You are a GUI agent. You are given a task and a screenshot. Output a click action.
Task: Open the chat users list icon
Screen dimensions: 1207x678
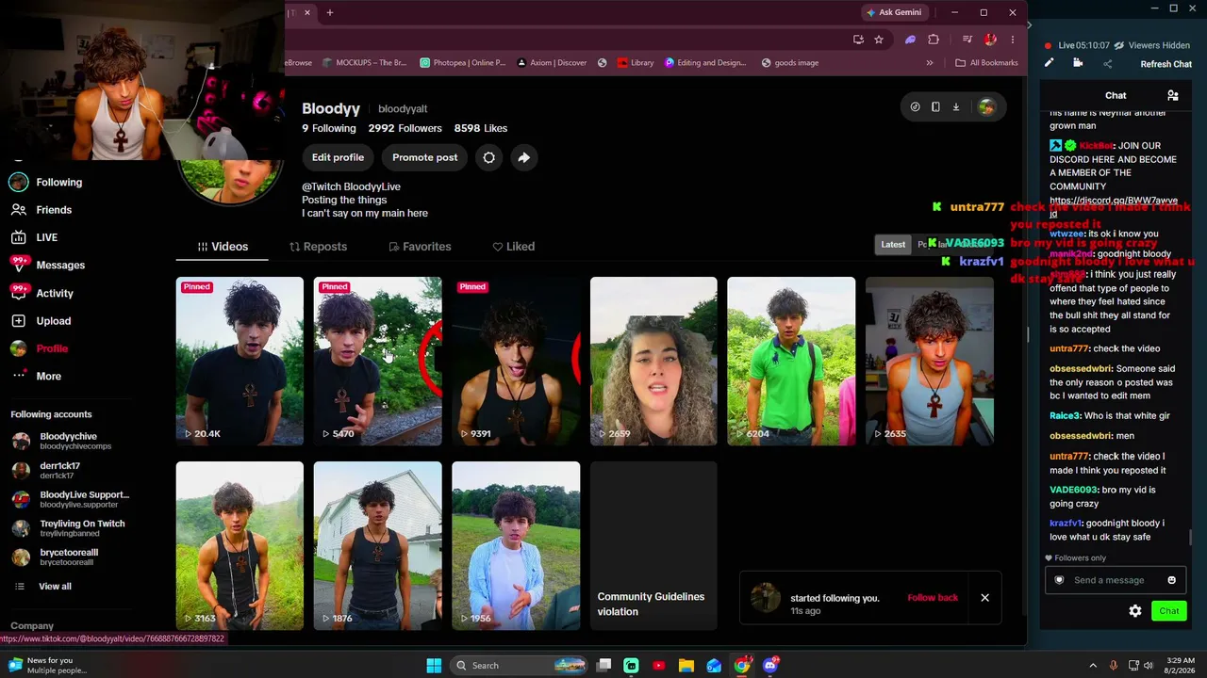pos(1173,95)
